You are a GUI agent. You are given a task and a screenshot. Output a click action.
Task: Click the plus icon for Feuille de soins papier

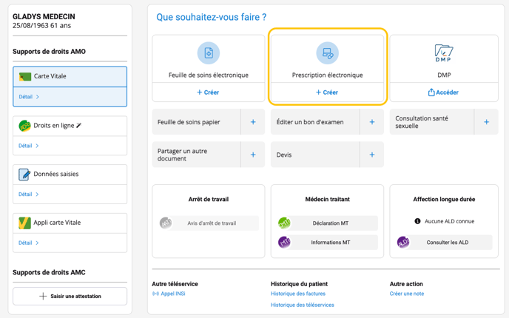click(x=253, y=122)
